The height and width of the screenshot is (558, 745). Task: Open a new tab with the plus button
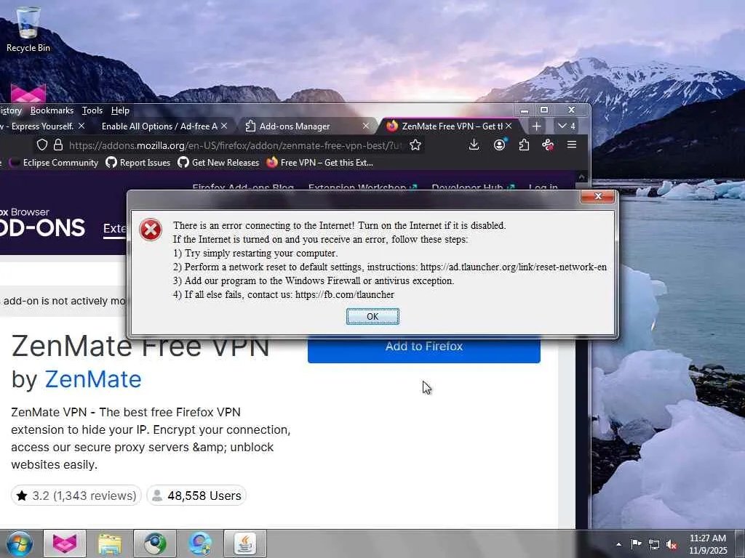pos(536,126)
